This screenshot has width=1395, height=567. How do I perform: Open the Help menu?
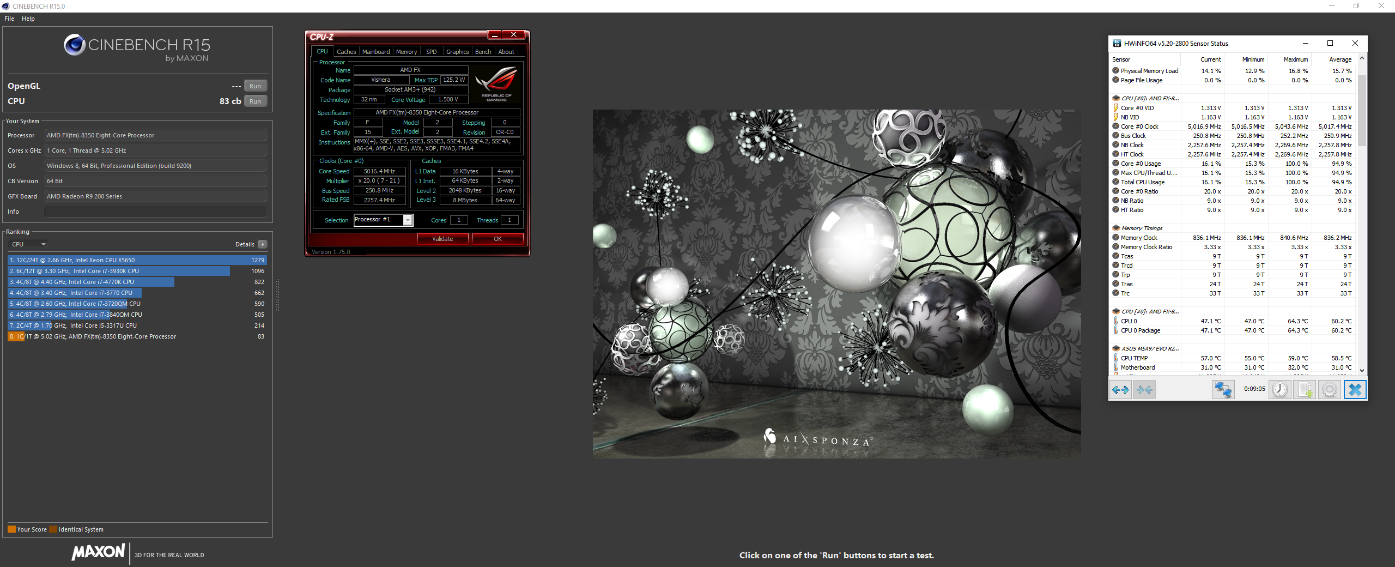28,19
